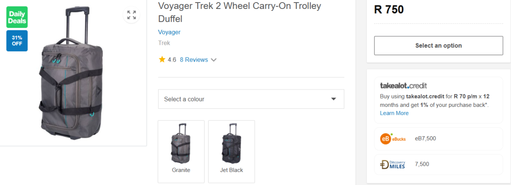Open the Select a colour dropdown

pos(251,99)
